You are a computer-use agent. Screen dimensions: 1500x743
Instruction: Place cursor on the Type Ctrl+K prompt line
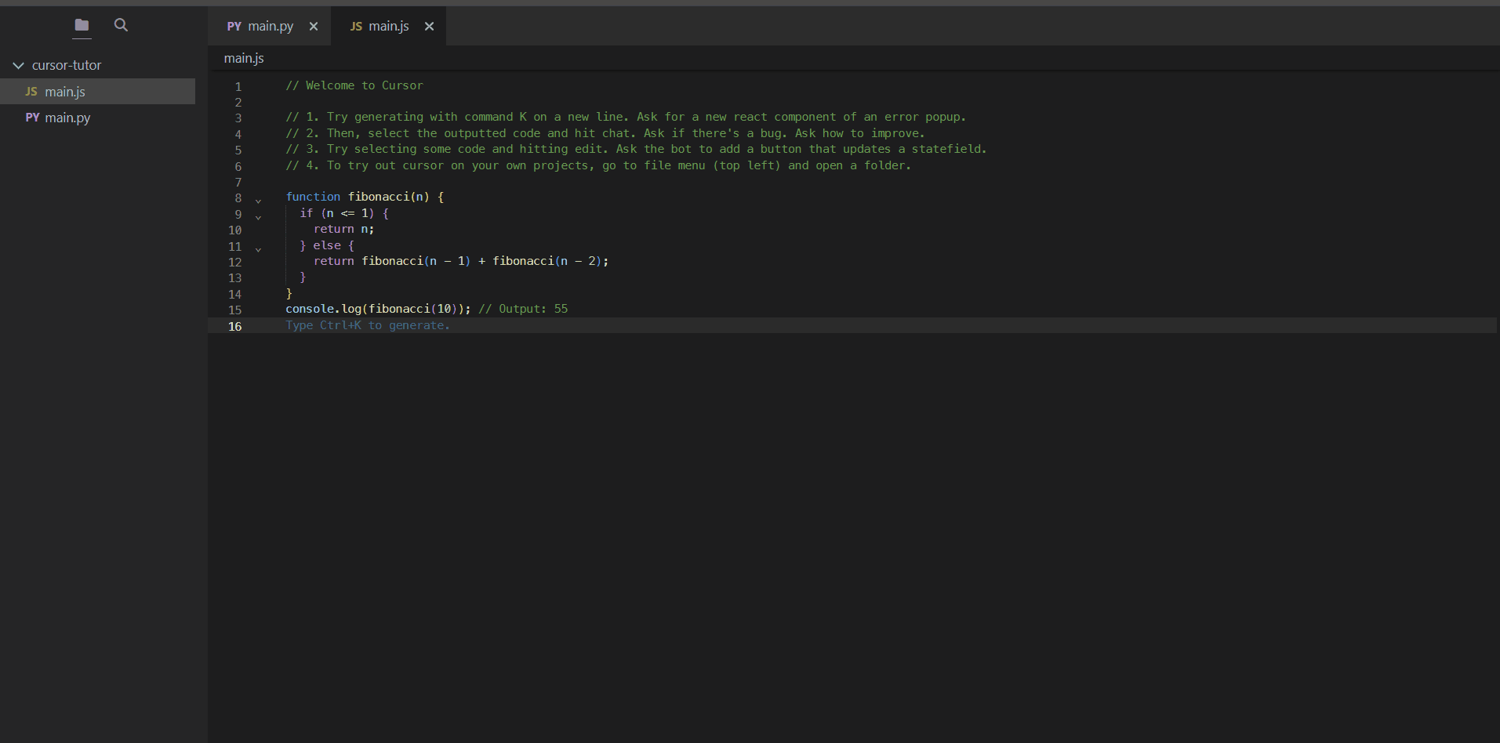click(368, 325)
